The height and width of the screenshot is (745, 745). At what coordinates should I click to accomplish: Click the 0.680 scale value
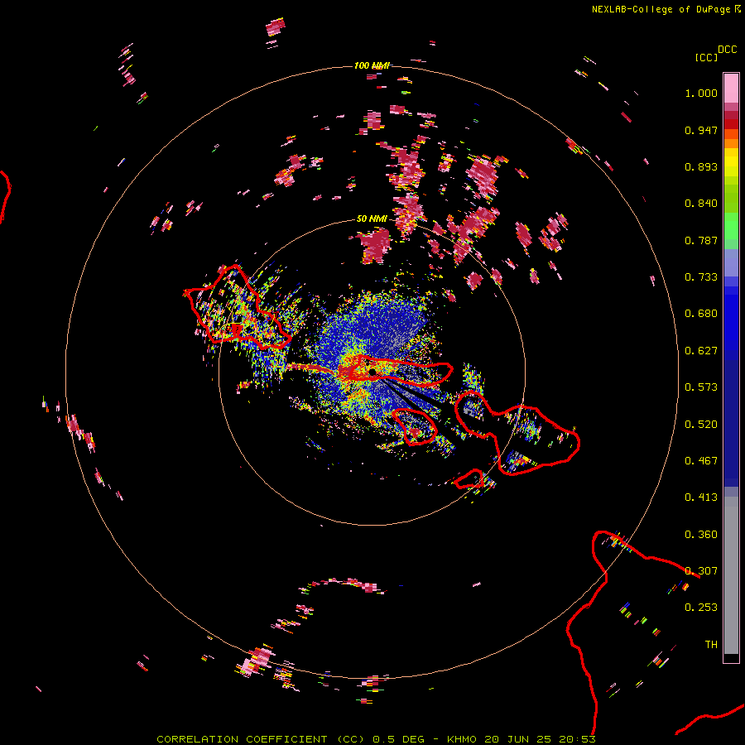701,314
